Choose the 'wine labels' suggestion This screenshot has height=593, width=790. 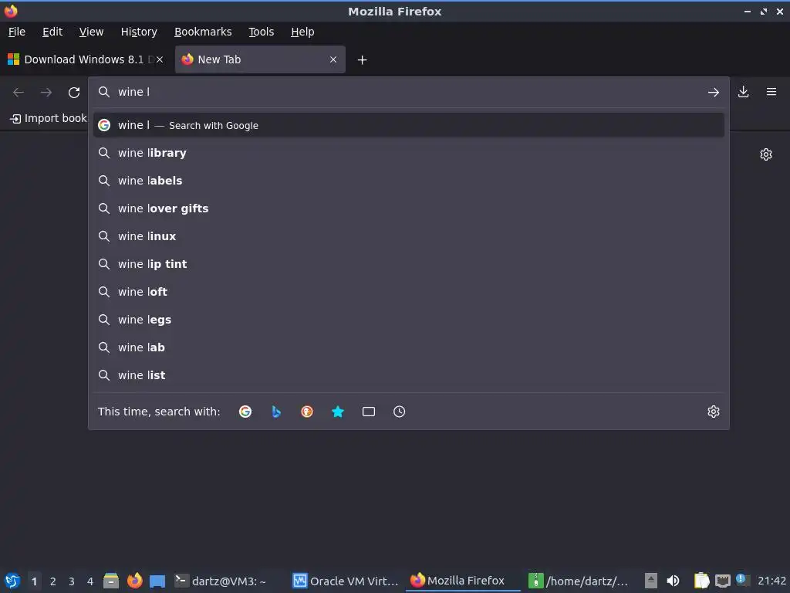(409, 181)
